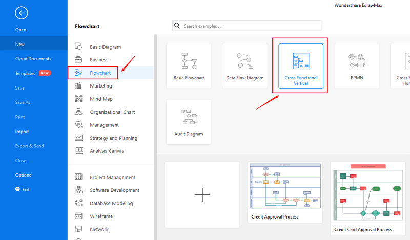
Task: Select the Project Management label
Action: pyautogui.click(x=112, y=178)
